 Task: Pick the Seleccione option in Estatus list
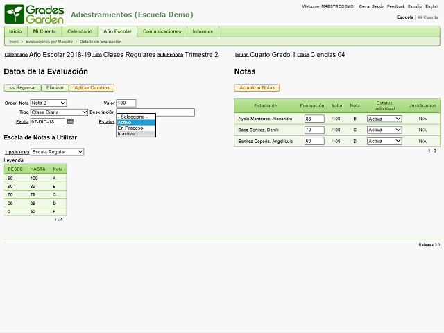(136, 117)
